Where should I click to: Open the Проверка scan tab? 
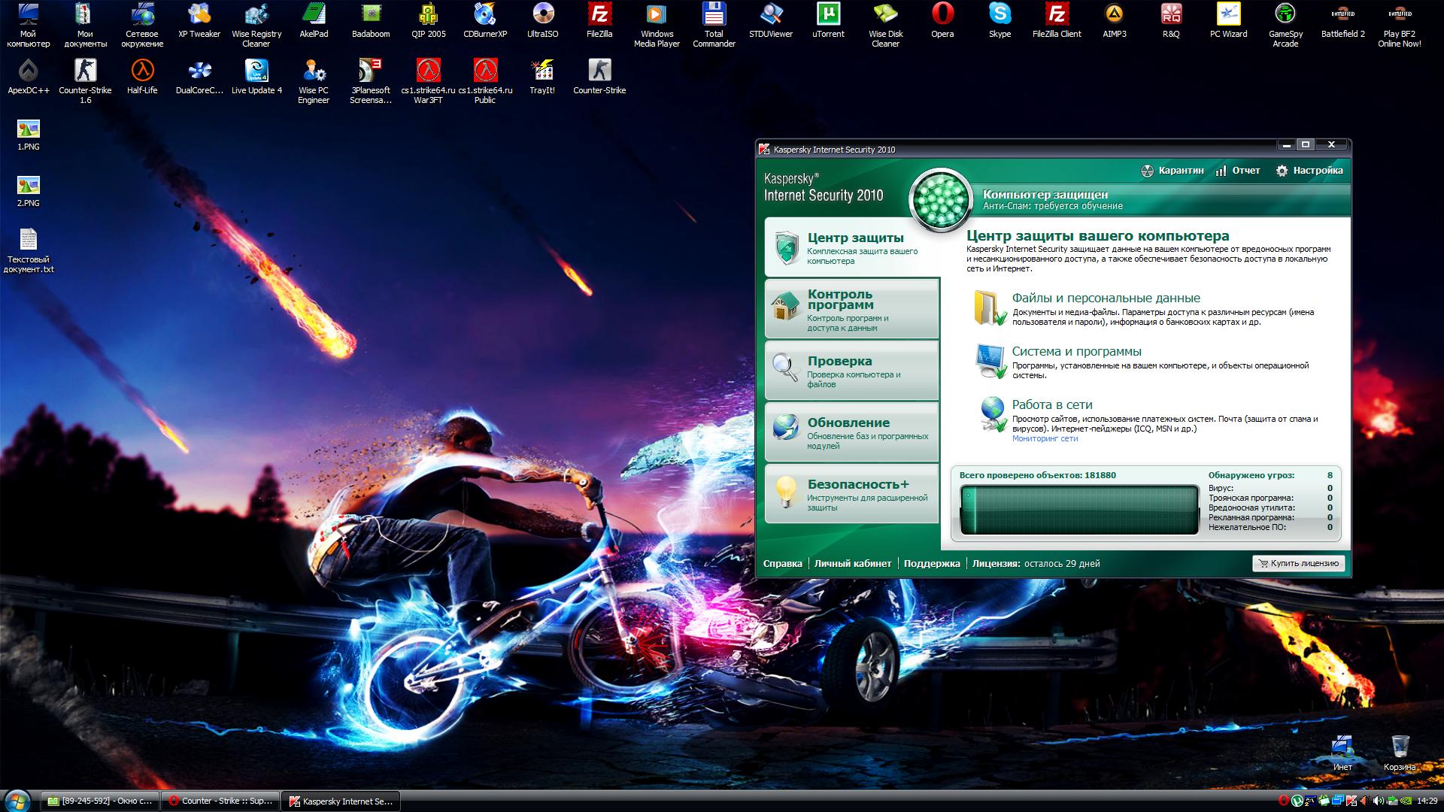(x=852, y=371)
